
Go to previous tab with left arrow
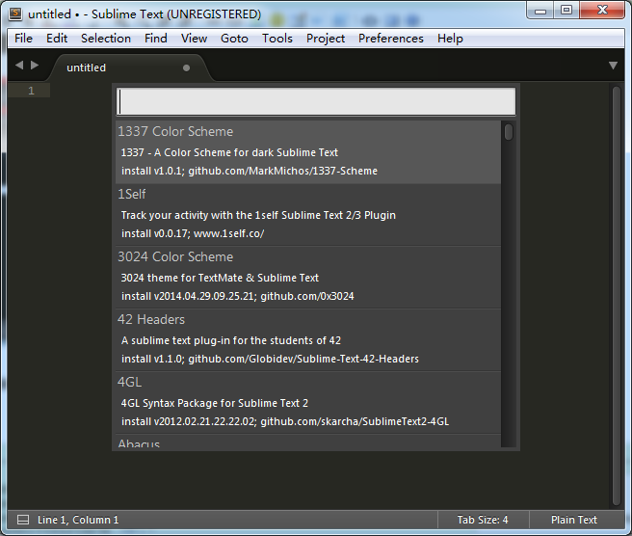pyautogui.click(x=19, y=65)
